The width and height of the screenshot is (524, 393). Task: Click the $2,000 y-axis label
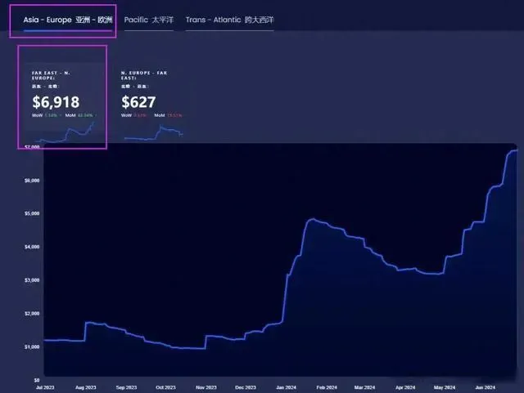pos(32,314)
